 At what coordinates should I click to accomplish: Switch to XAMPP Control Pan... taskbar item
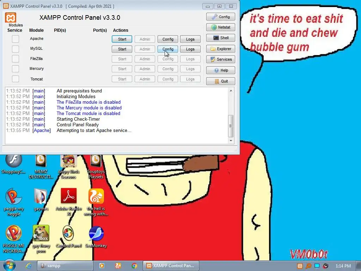click(x=171, y=266)
